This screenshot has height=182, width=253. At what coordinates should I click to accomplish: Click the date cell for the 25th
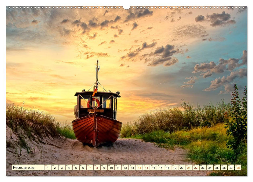[x=217, y=168]
